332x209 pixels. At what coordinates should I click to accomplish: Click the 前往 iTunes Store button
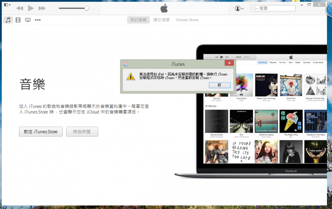[x=41, y=132]
